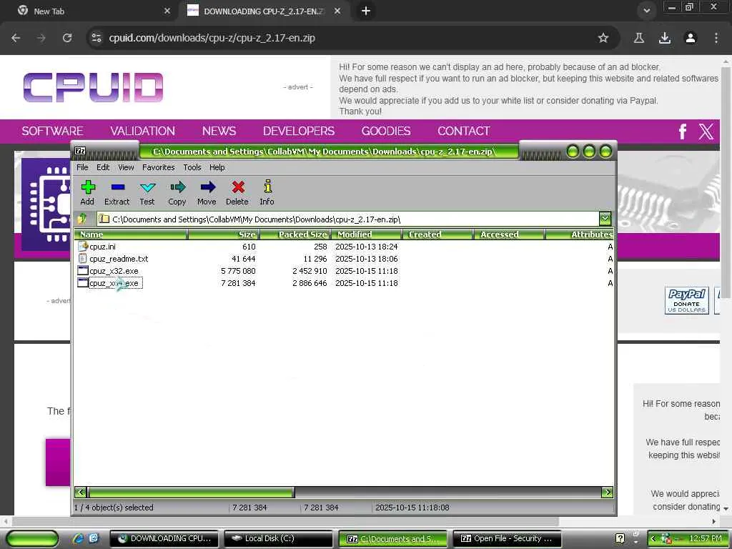Bookmark this page with star icon
The image size is (732, 549).
coord(603,38)
